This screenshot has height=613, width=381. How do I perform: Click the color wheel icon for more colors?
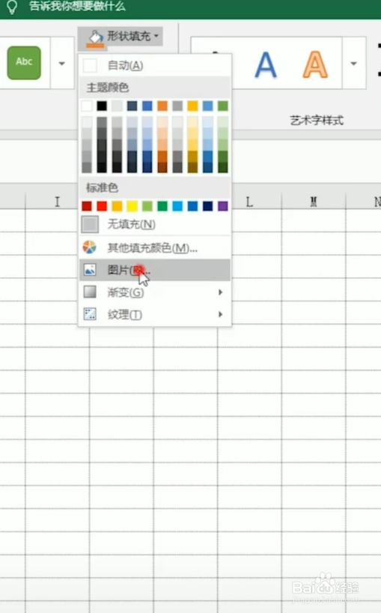pos(90,247)
